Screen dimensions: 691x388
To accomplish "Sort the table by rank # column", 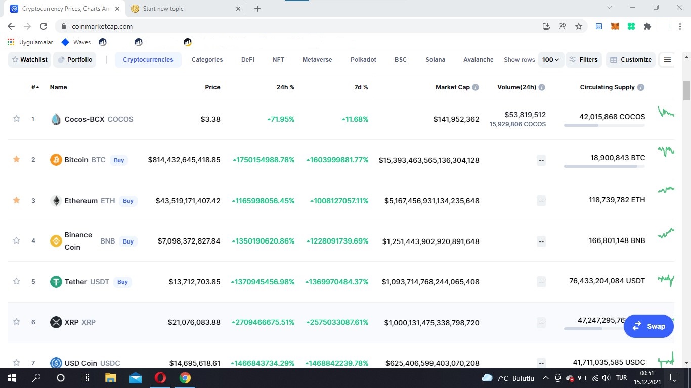I will pyautogui.click(x=35, y=87).
